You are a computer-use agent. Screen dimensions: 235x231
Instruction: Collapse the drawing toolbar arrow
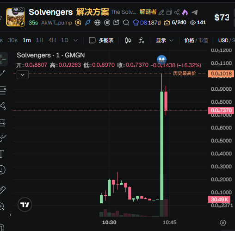[11, 215]
